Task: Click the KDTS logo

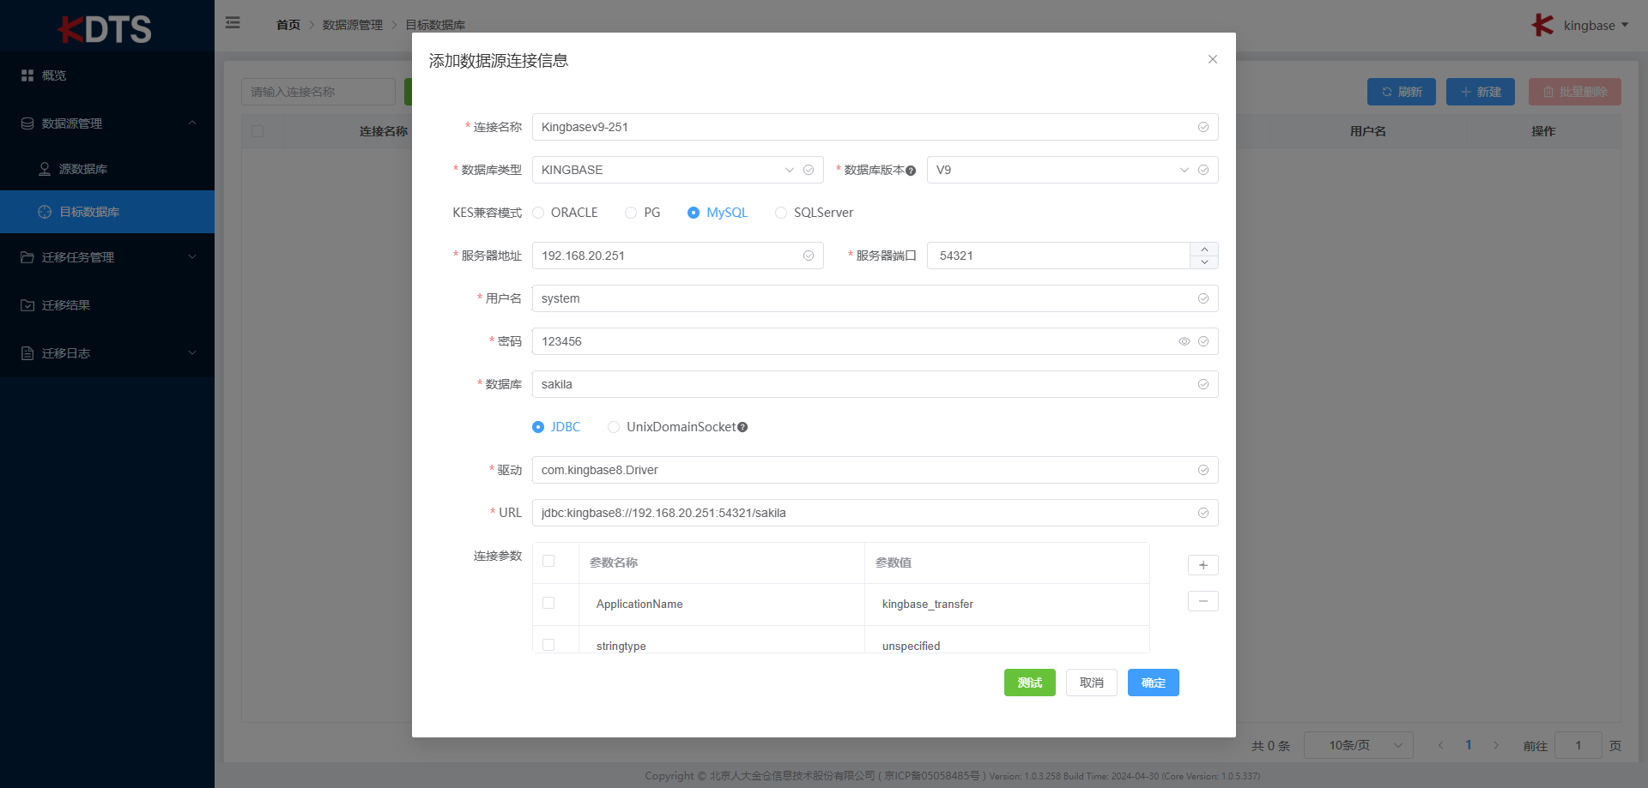Action: click(x=106, y=28)
